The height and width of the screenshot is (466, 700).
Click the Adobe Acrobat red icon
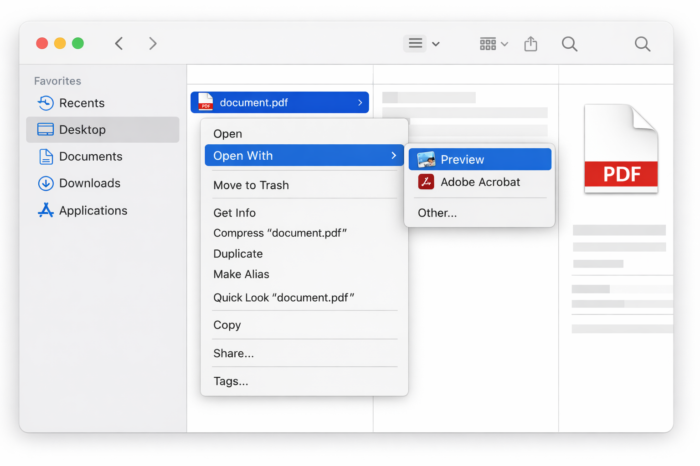click(426, 182)
